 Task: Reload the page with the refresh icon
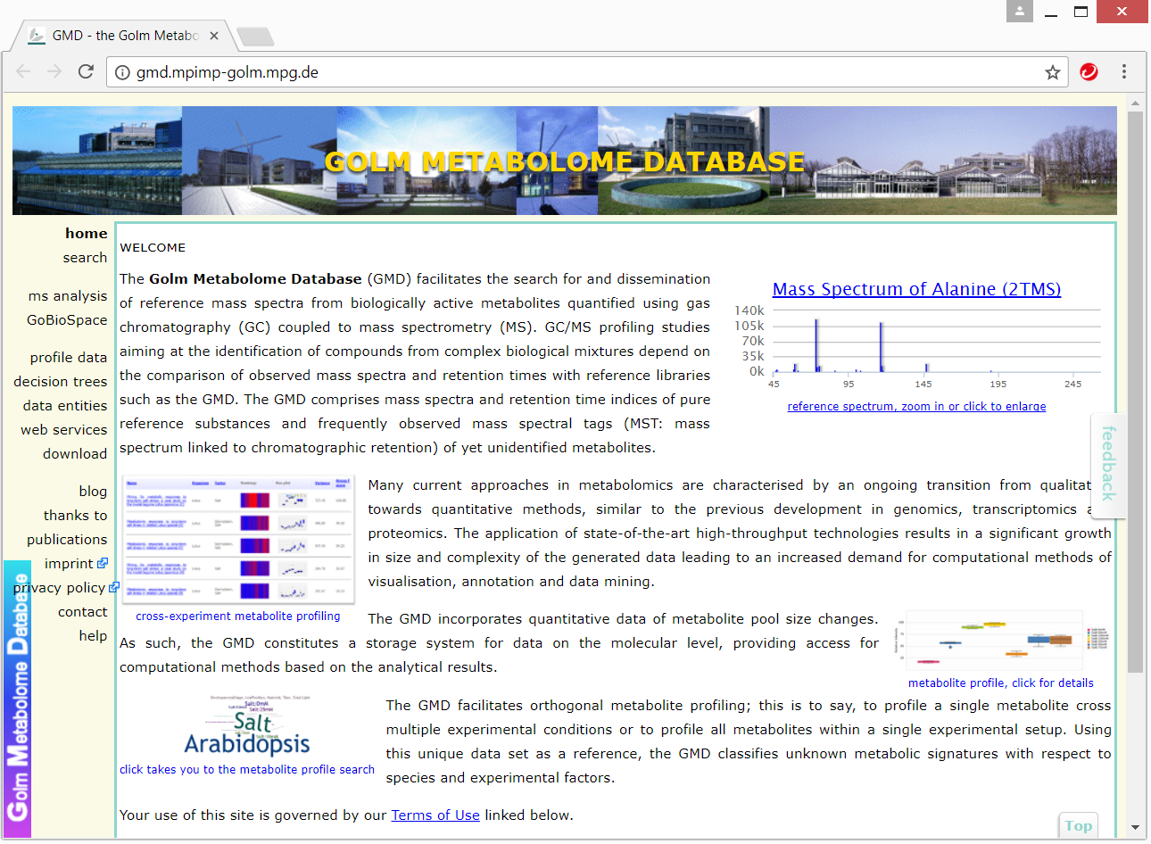click(x=86, y=71)
